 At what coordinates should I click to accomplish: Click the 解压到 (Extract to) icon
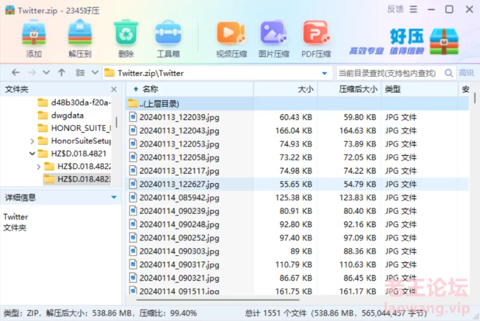tap(80, 33)
